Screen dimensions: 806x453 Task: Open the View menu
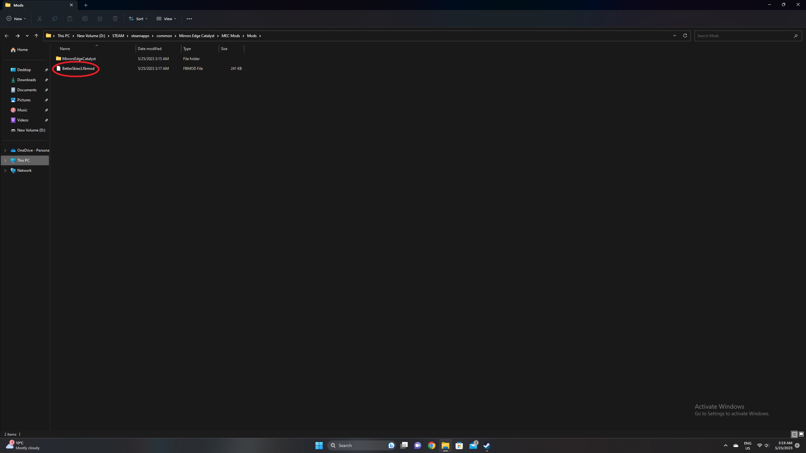click(x=166, y=19)
